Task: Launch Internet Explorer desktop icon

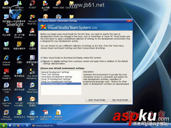Action: (6, 60)
